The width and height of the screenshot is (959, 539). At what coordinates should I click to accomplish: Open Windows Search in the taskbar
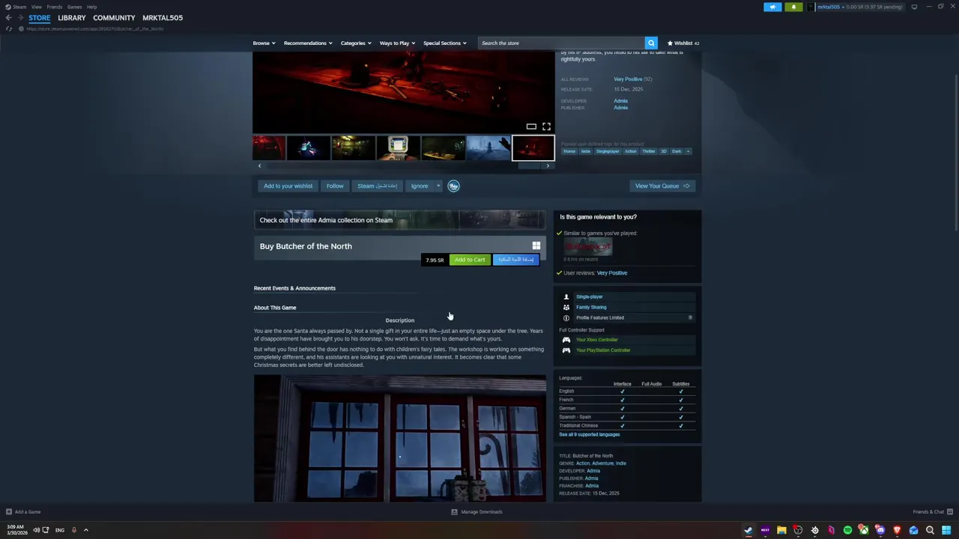930,530
